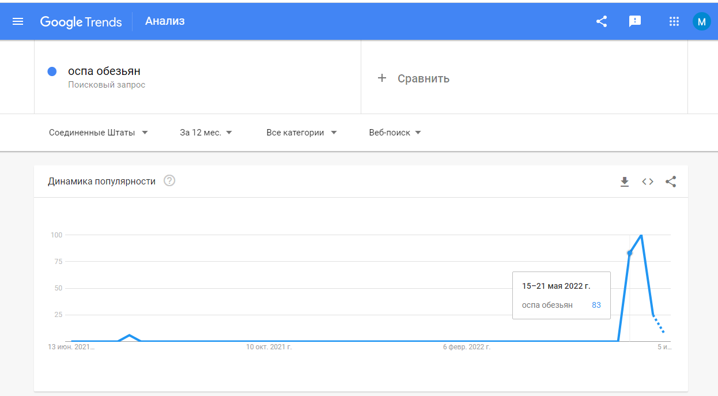Click the share icon in header
The image size is (718, 396).
(x=602, y=22)
